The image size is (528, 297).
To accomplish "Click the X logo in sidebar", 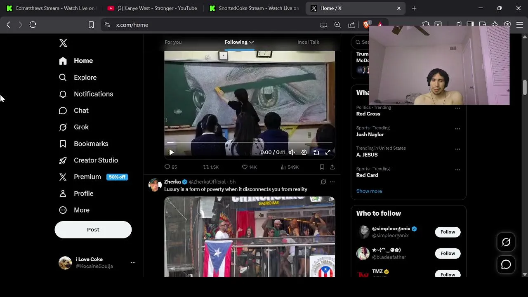I will pyautogui.click(x=63, y=43).
